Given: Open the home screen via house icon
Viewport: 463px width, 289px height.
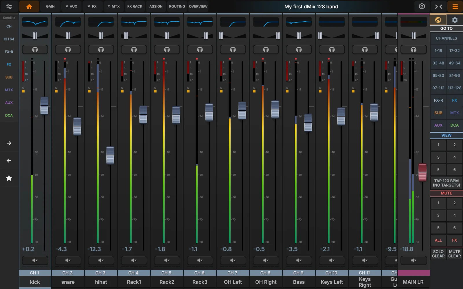Looking at the screenshot, I should [x=29, y=6].
